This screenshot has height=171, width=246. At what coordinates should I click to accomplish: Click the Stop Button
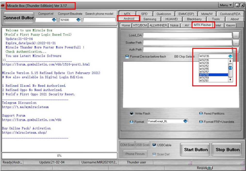[227, 150]
